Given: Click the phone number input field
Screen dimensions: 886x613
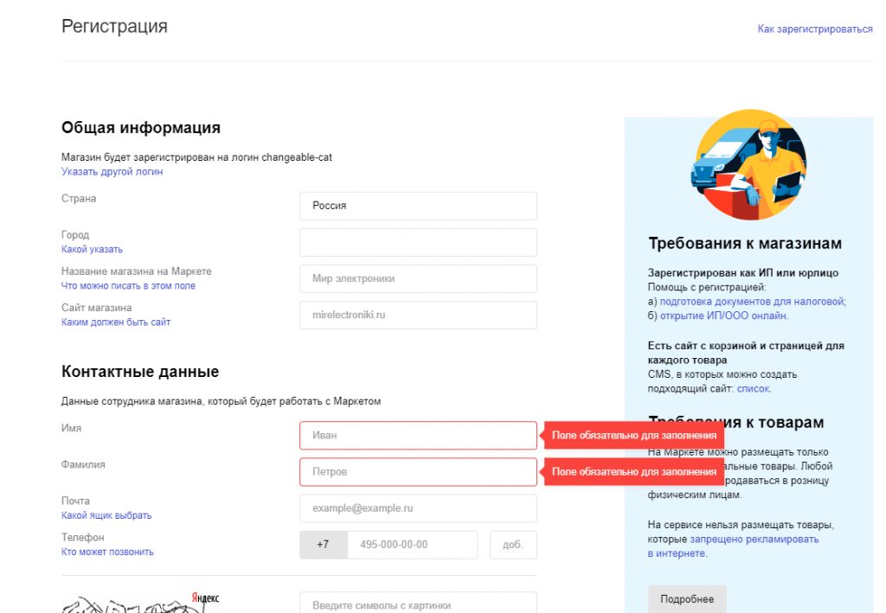Looking at the screenshot, I should pos(412,545).
